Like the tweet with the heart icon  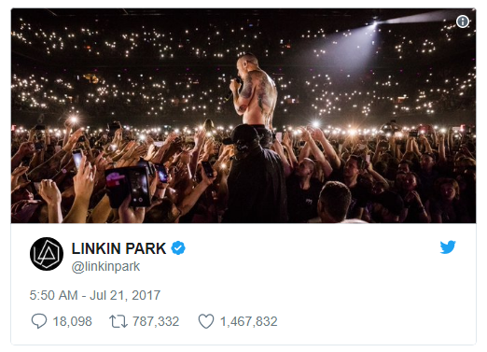(206, 321)
